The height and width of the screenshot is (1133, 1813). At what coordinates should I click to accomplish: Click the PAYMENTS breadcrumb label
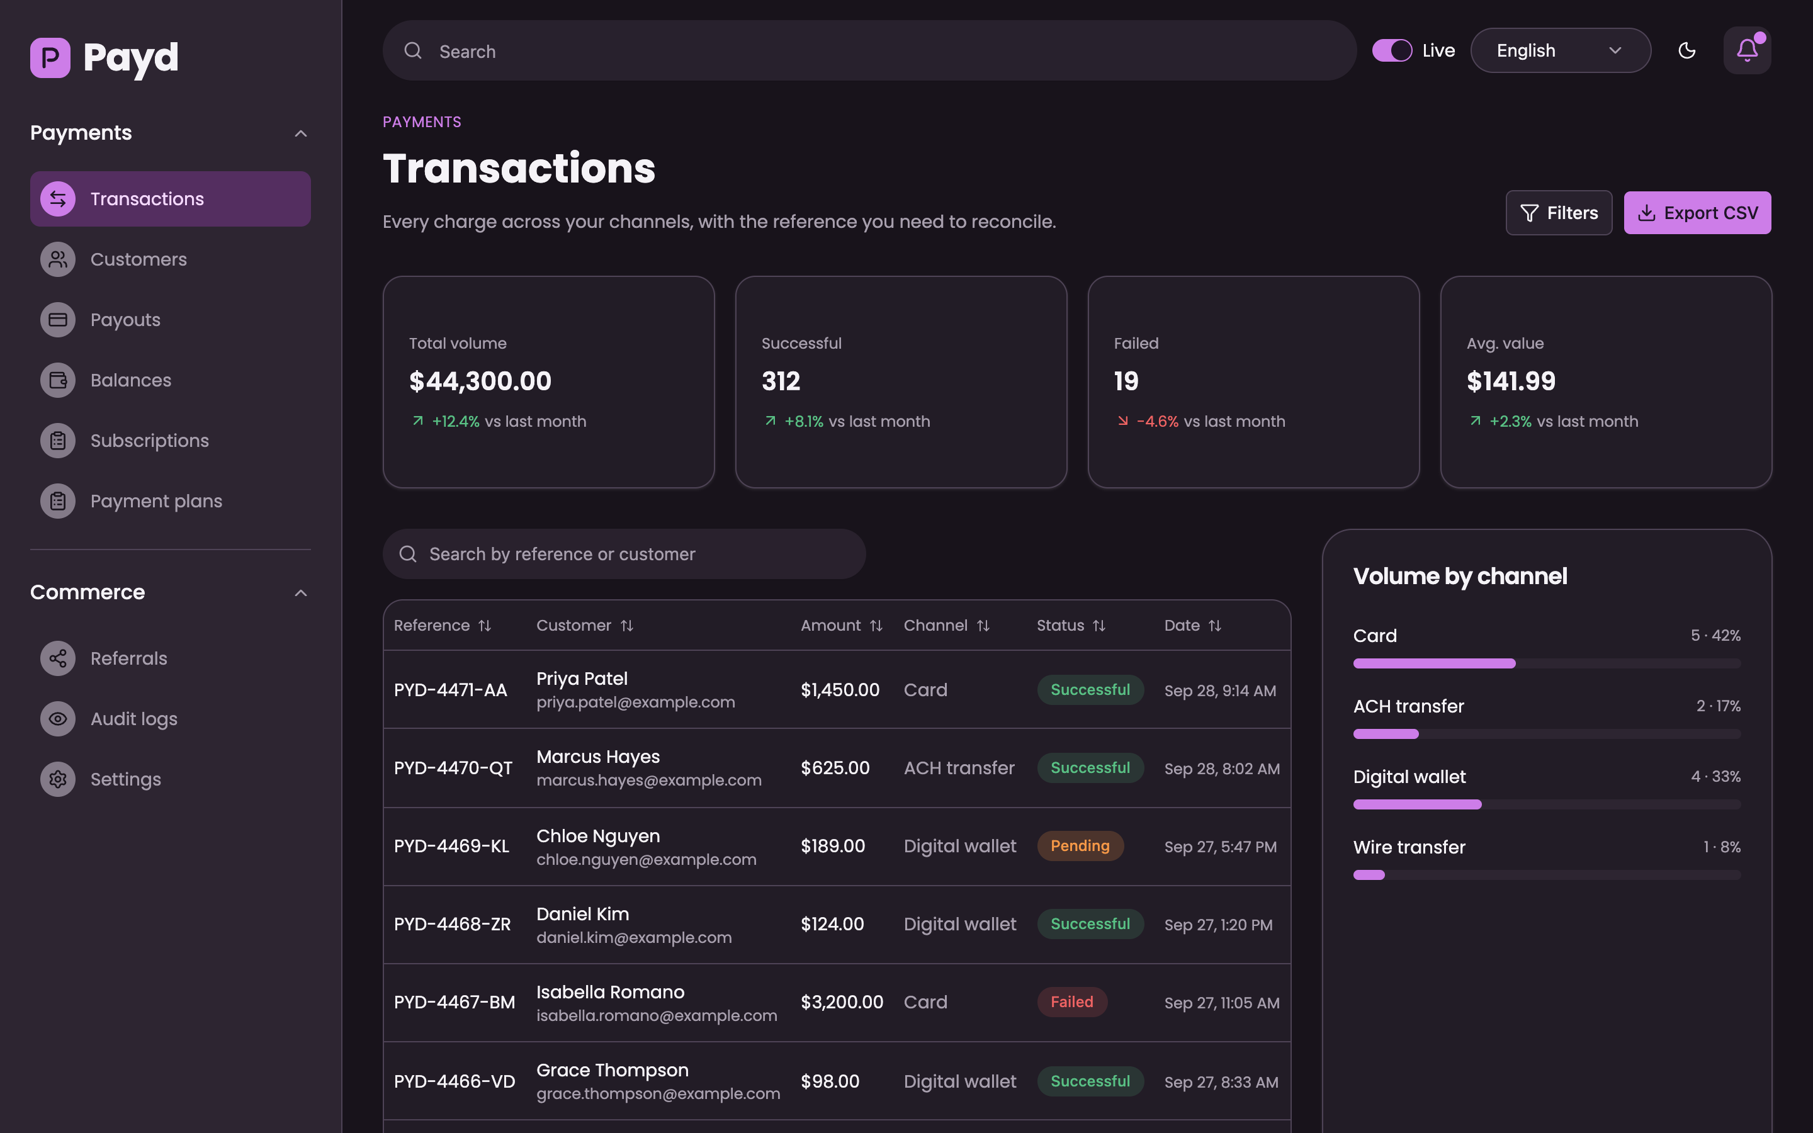tap(422, 122)
